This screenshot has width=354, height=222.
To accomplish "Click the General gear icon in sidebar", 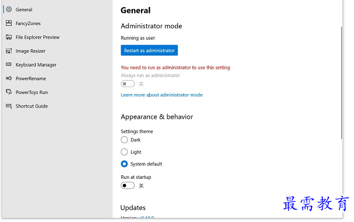I will [9, 9].
